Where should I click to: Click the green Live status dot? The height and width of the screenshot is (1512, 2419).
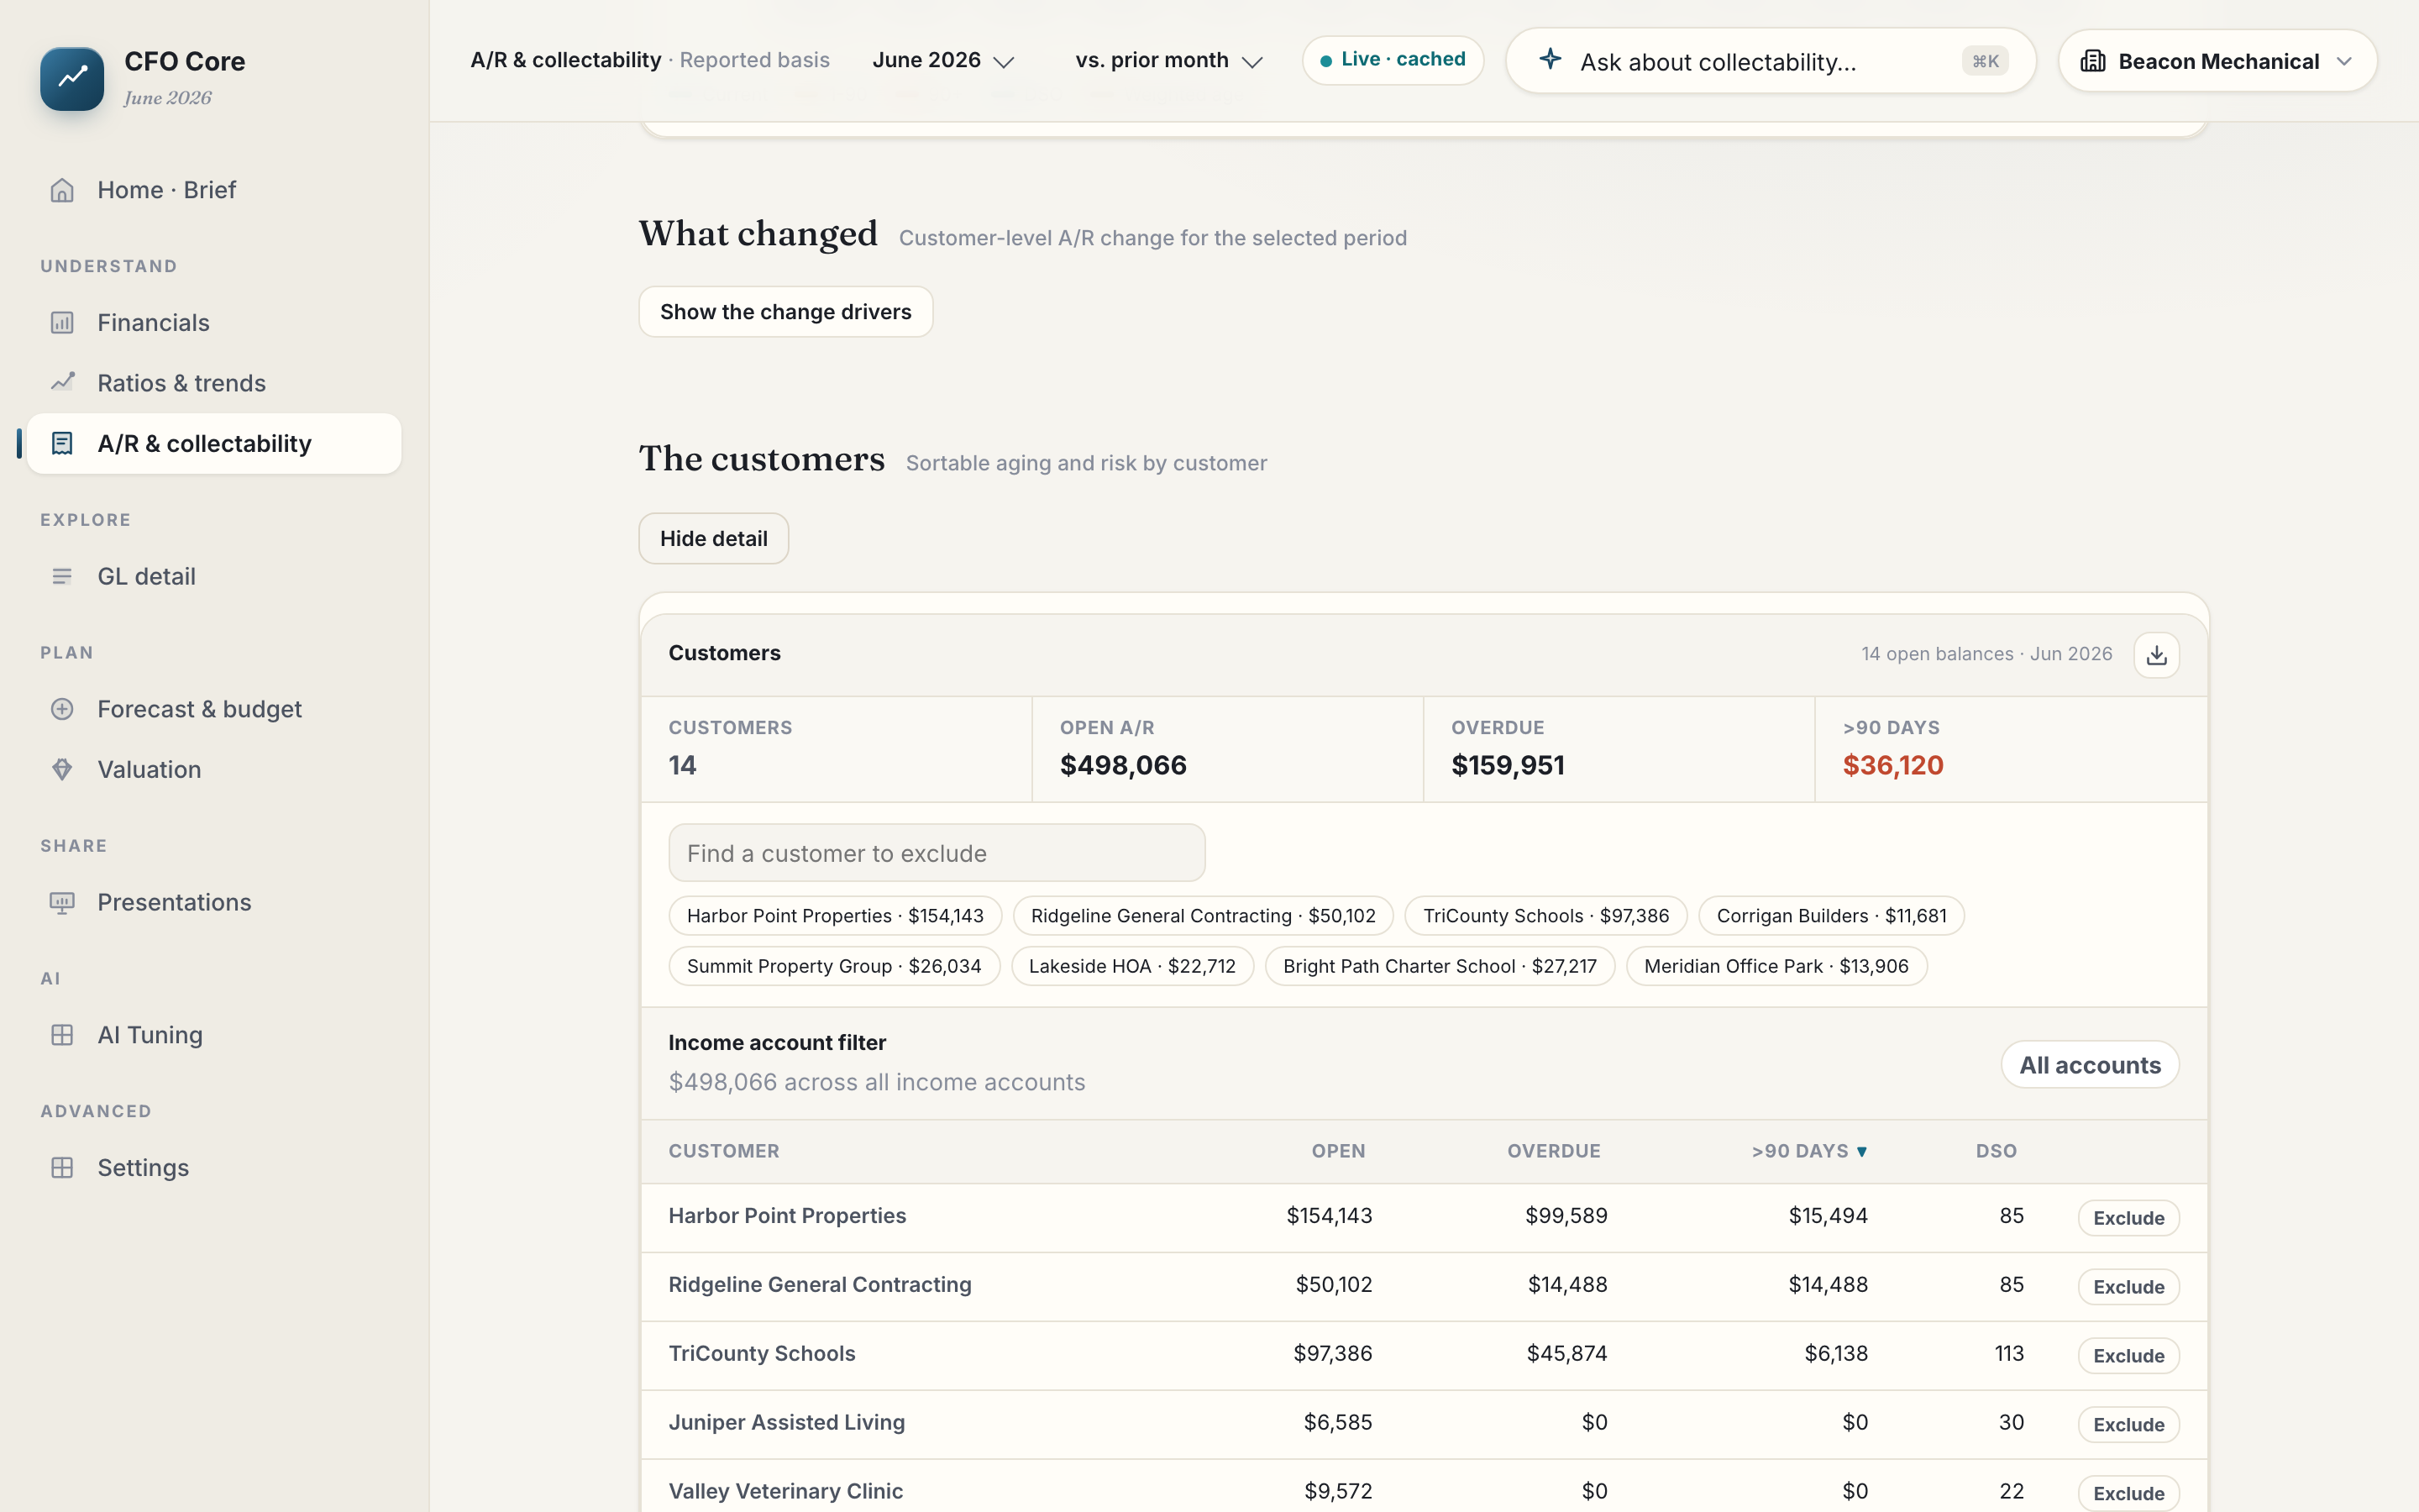tap(1325, 61)
